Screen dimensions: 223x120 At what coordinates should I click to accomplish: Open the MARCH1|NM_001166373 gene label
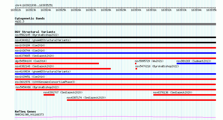pos(29,115)
